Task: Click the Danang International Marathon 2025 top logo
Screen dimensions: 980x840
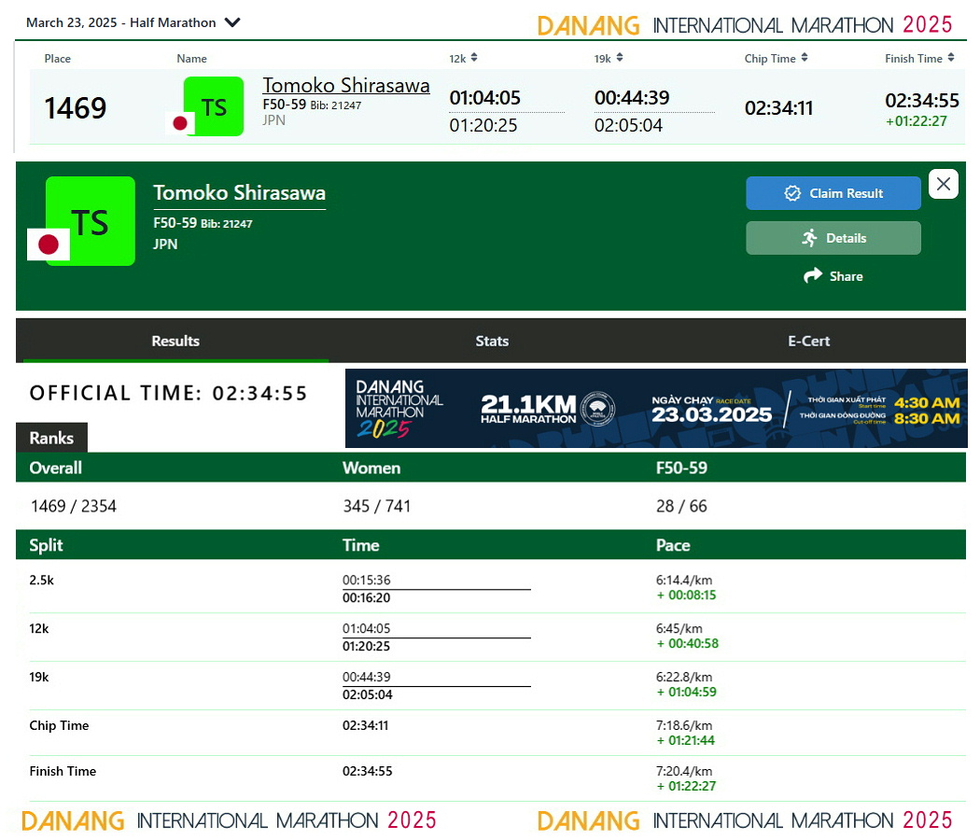Action: coord(745,25)
